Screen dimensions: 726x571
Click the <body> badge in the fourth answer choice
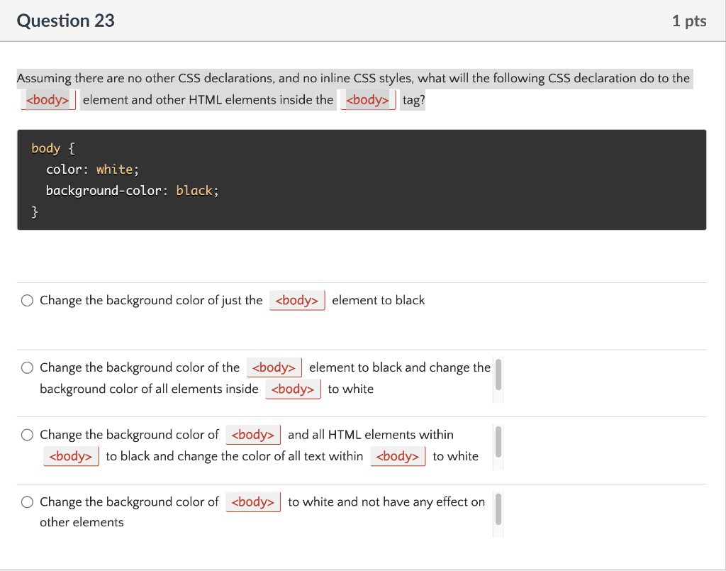(x=253, y=501)
